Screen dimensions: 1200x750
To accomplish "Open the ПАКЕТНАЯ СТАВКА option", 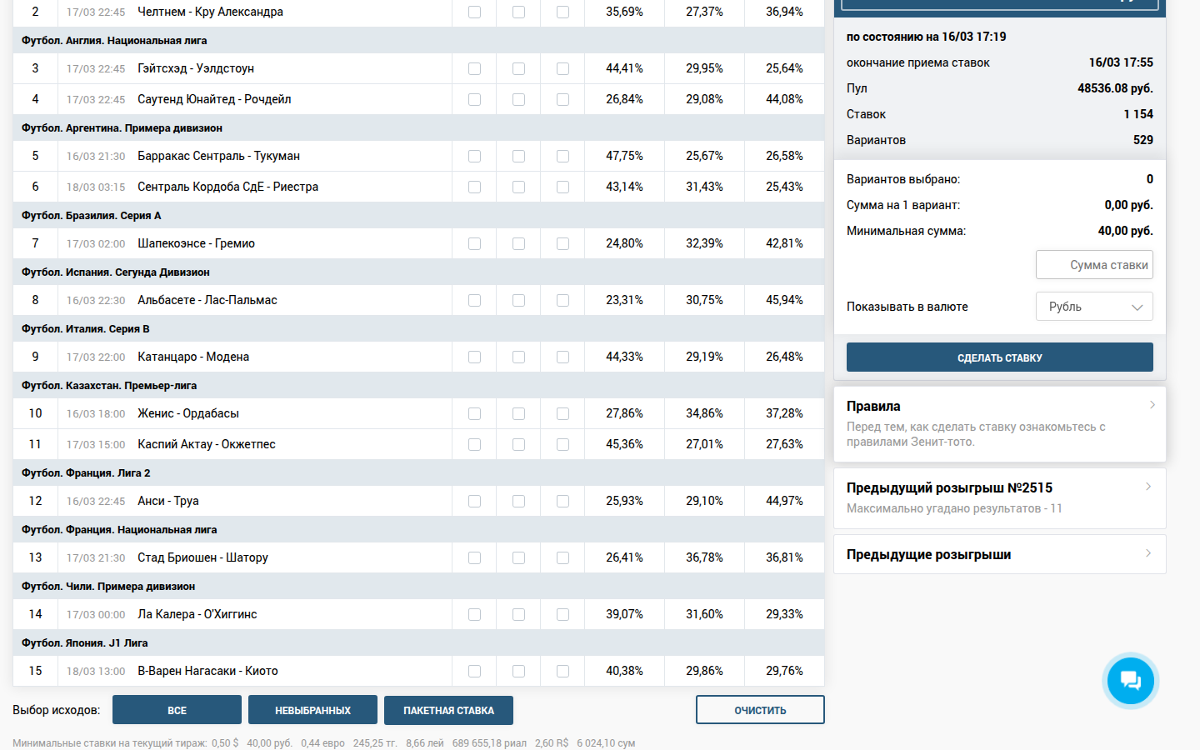I will pos(448,710).
